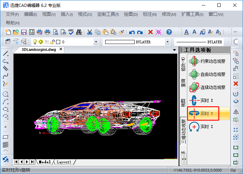The height and width of the screenshot is (174, 243).
Task: Click the Mirror tool in right toolbar
Action: (x=236, y=112)
